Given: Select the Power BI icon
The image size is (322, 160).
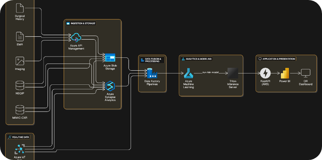Looking at the screenshot, I should (285, 73).
